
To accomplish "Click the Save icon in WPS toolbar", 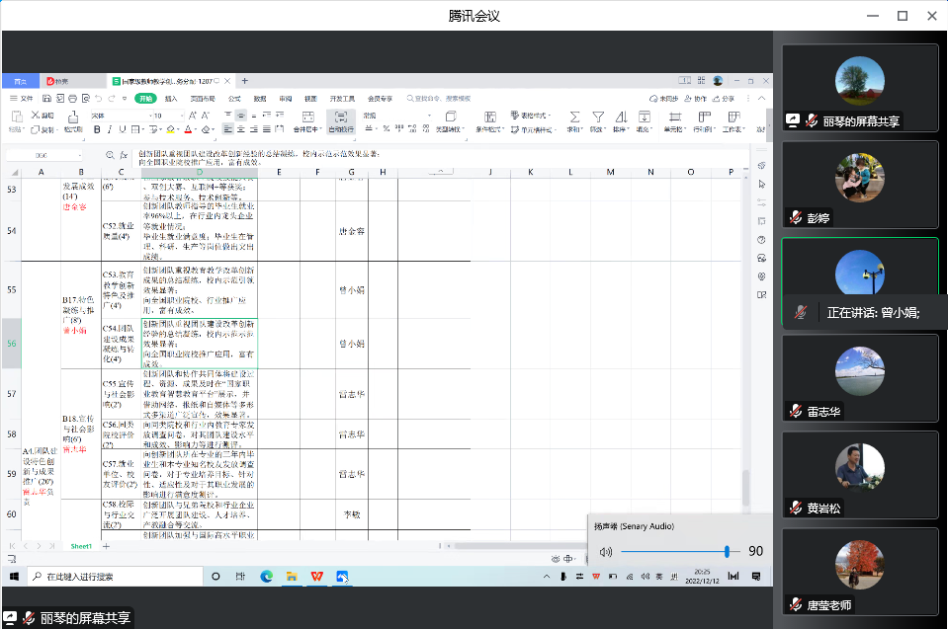I will click(x=46, y=99).
